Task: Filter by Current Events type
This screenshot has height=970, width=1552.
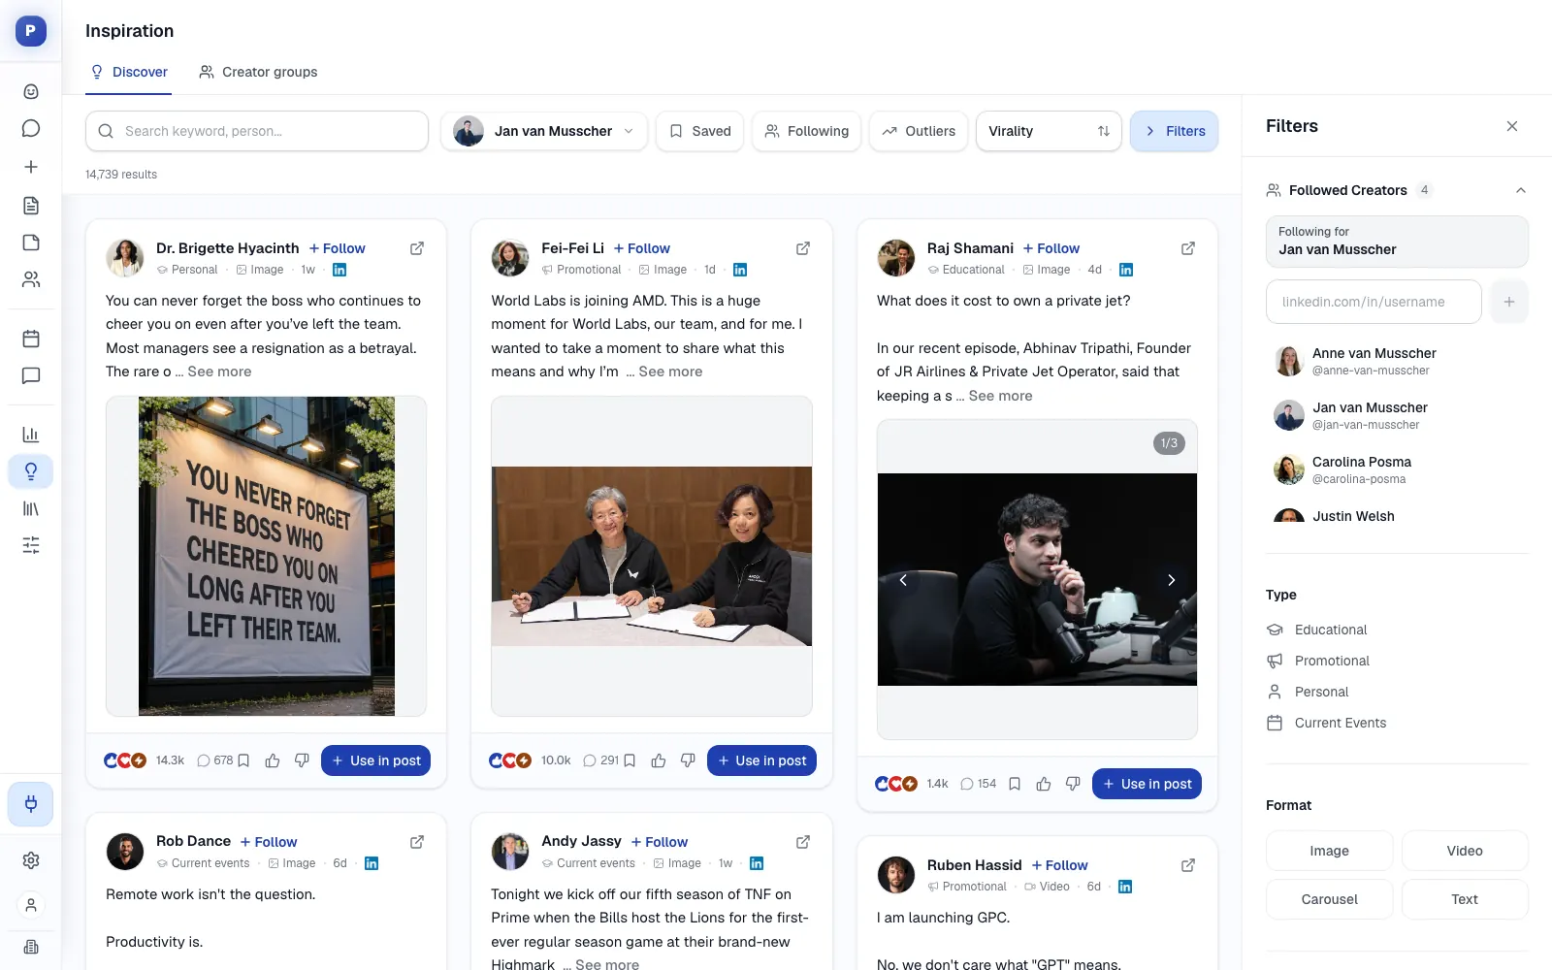Action: (1327, 723)
